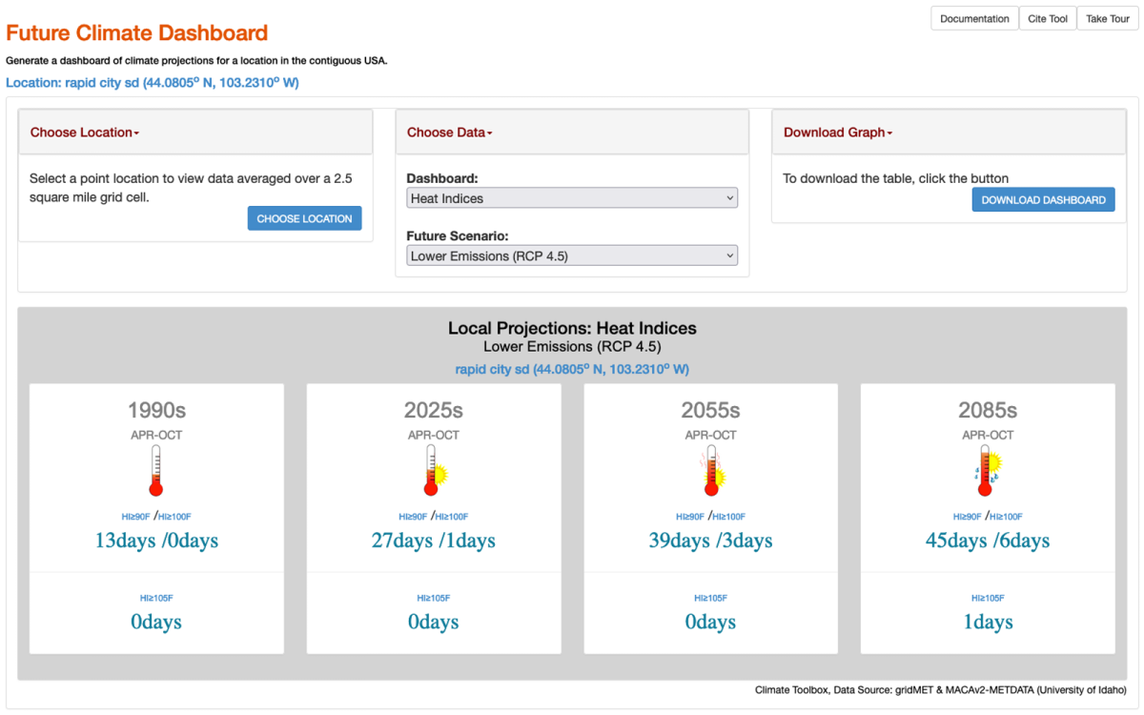Click the HI≥105F label in 2085s card

(988, 599)
